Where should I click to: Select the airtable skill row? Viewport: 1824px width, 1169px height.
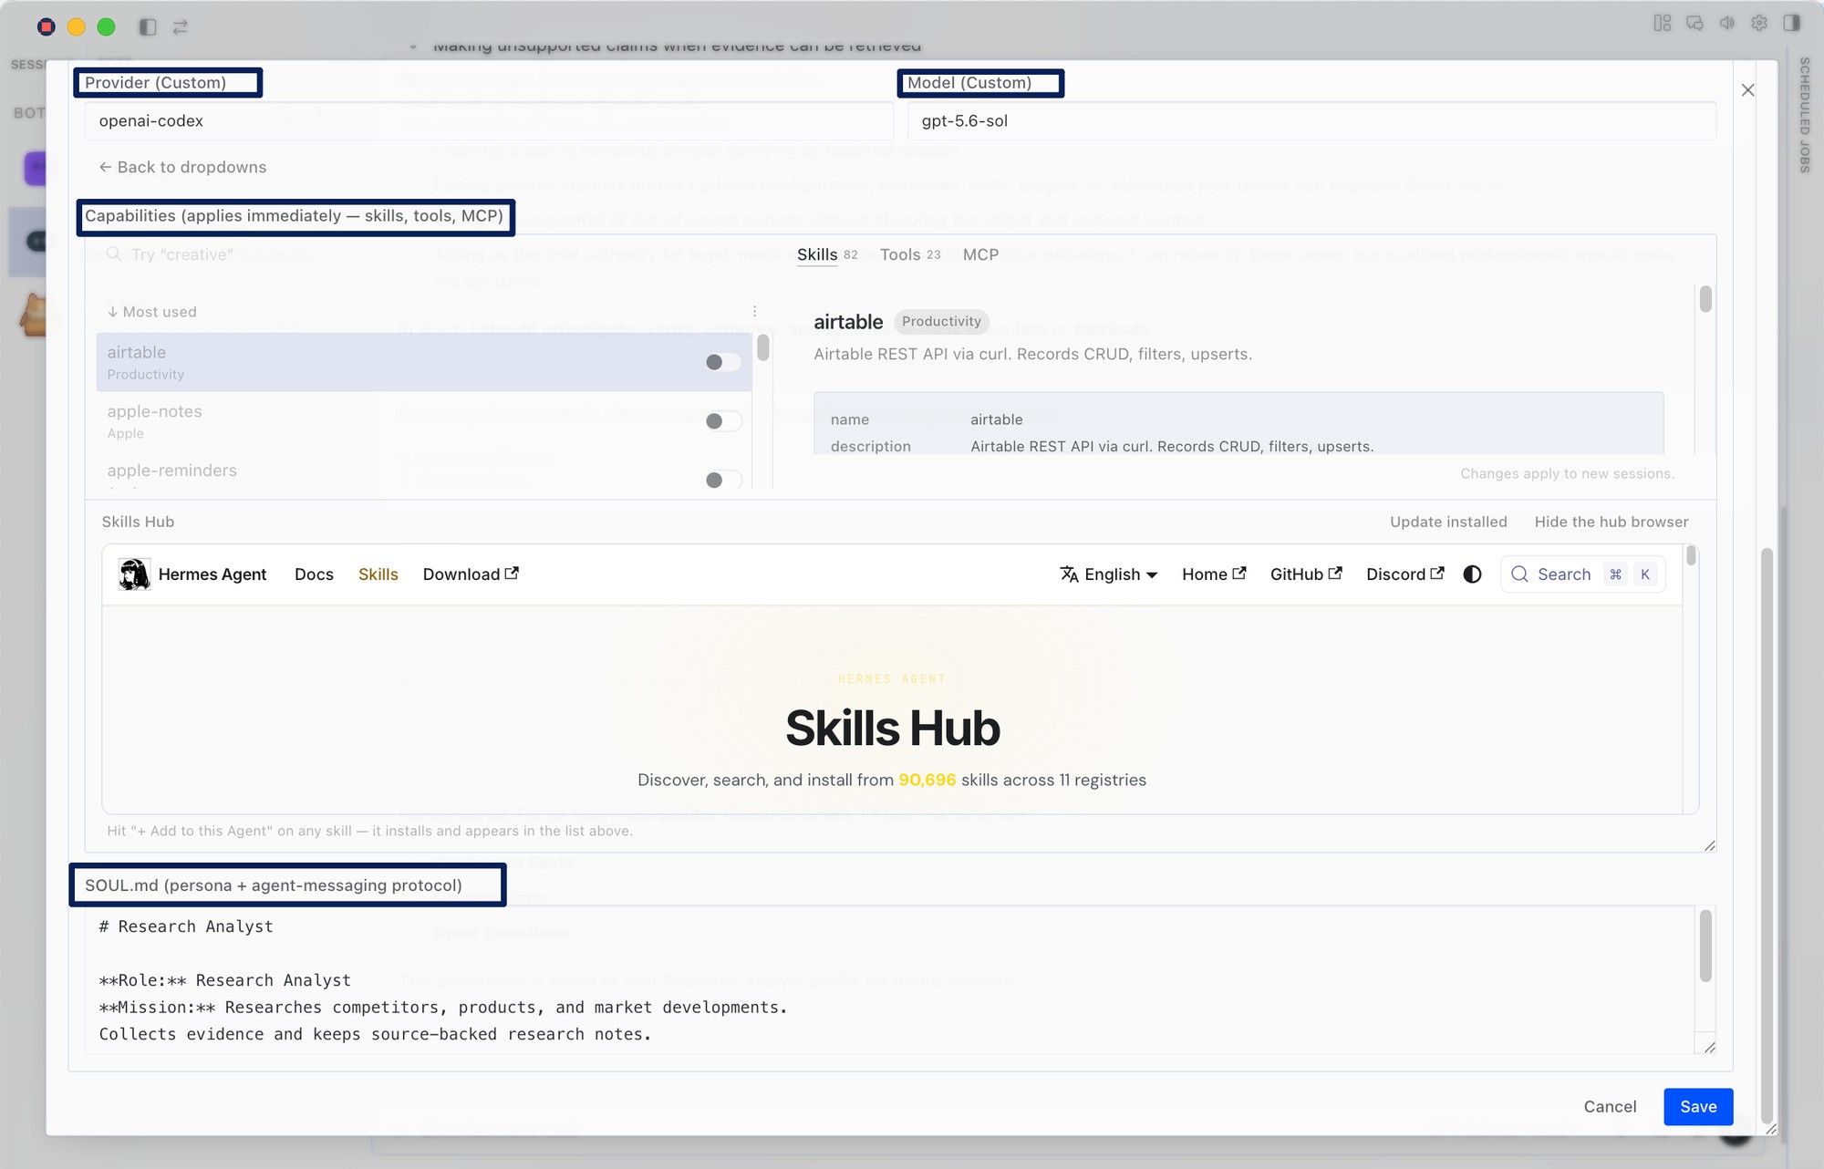coord(423,362)
